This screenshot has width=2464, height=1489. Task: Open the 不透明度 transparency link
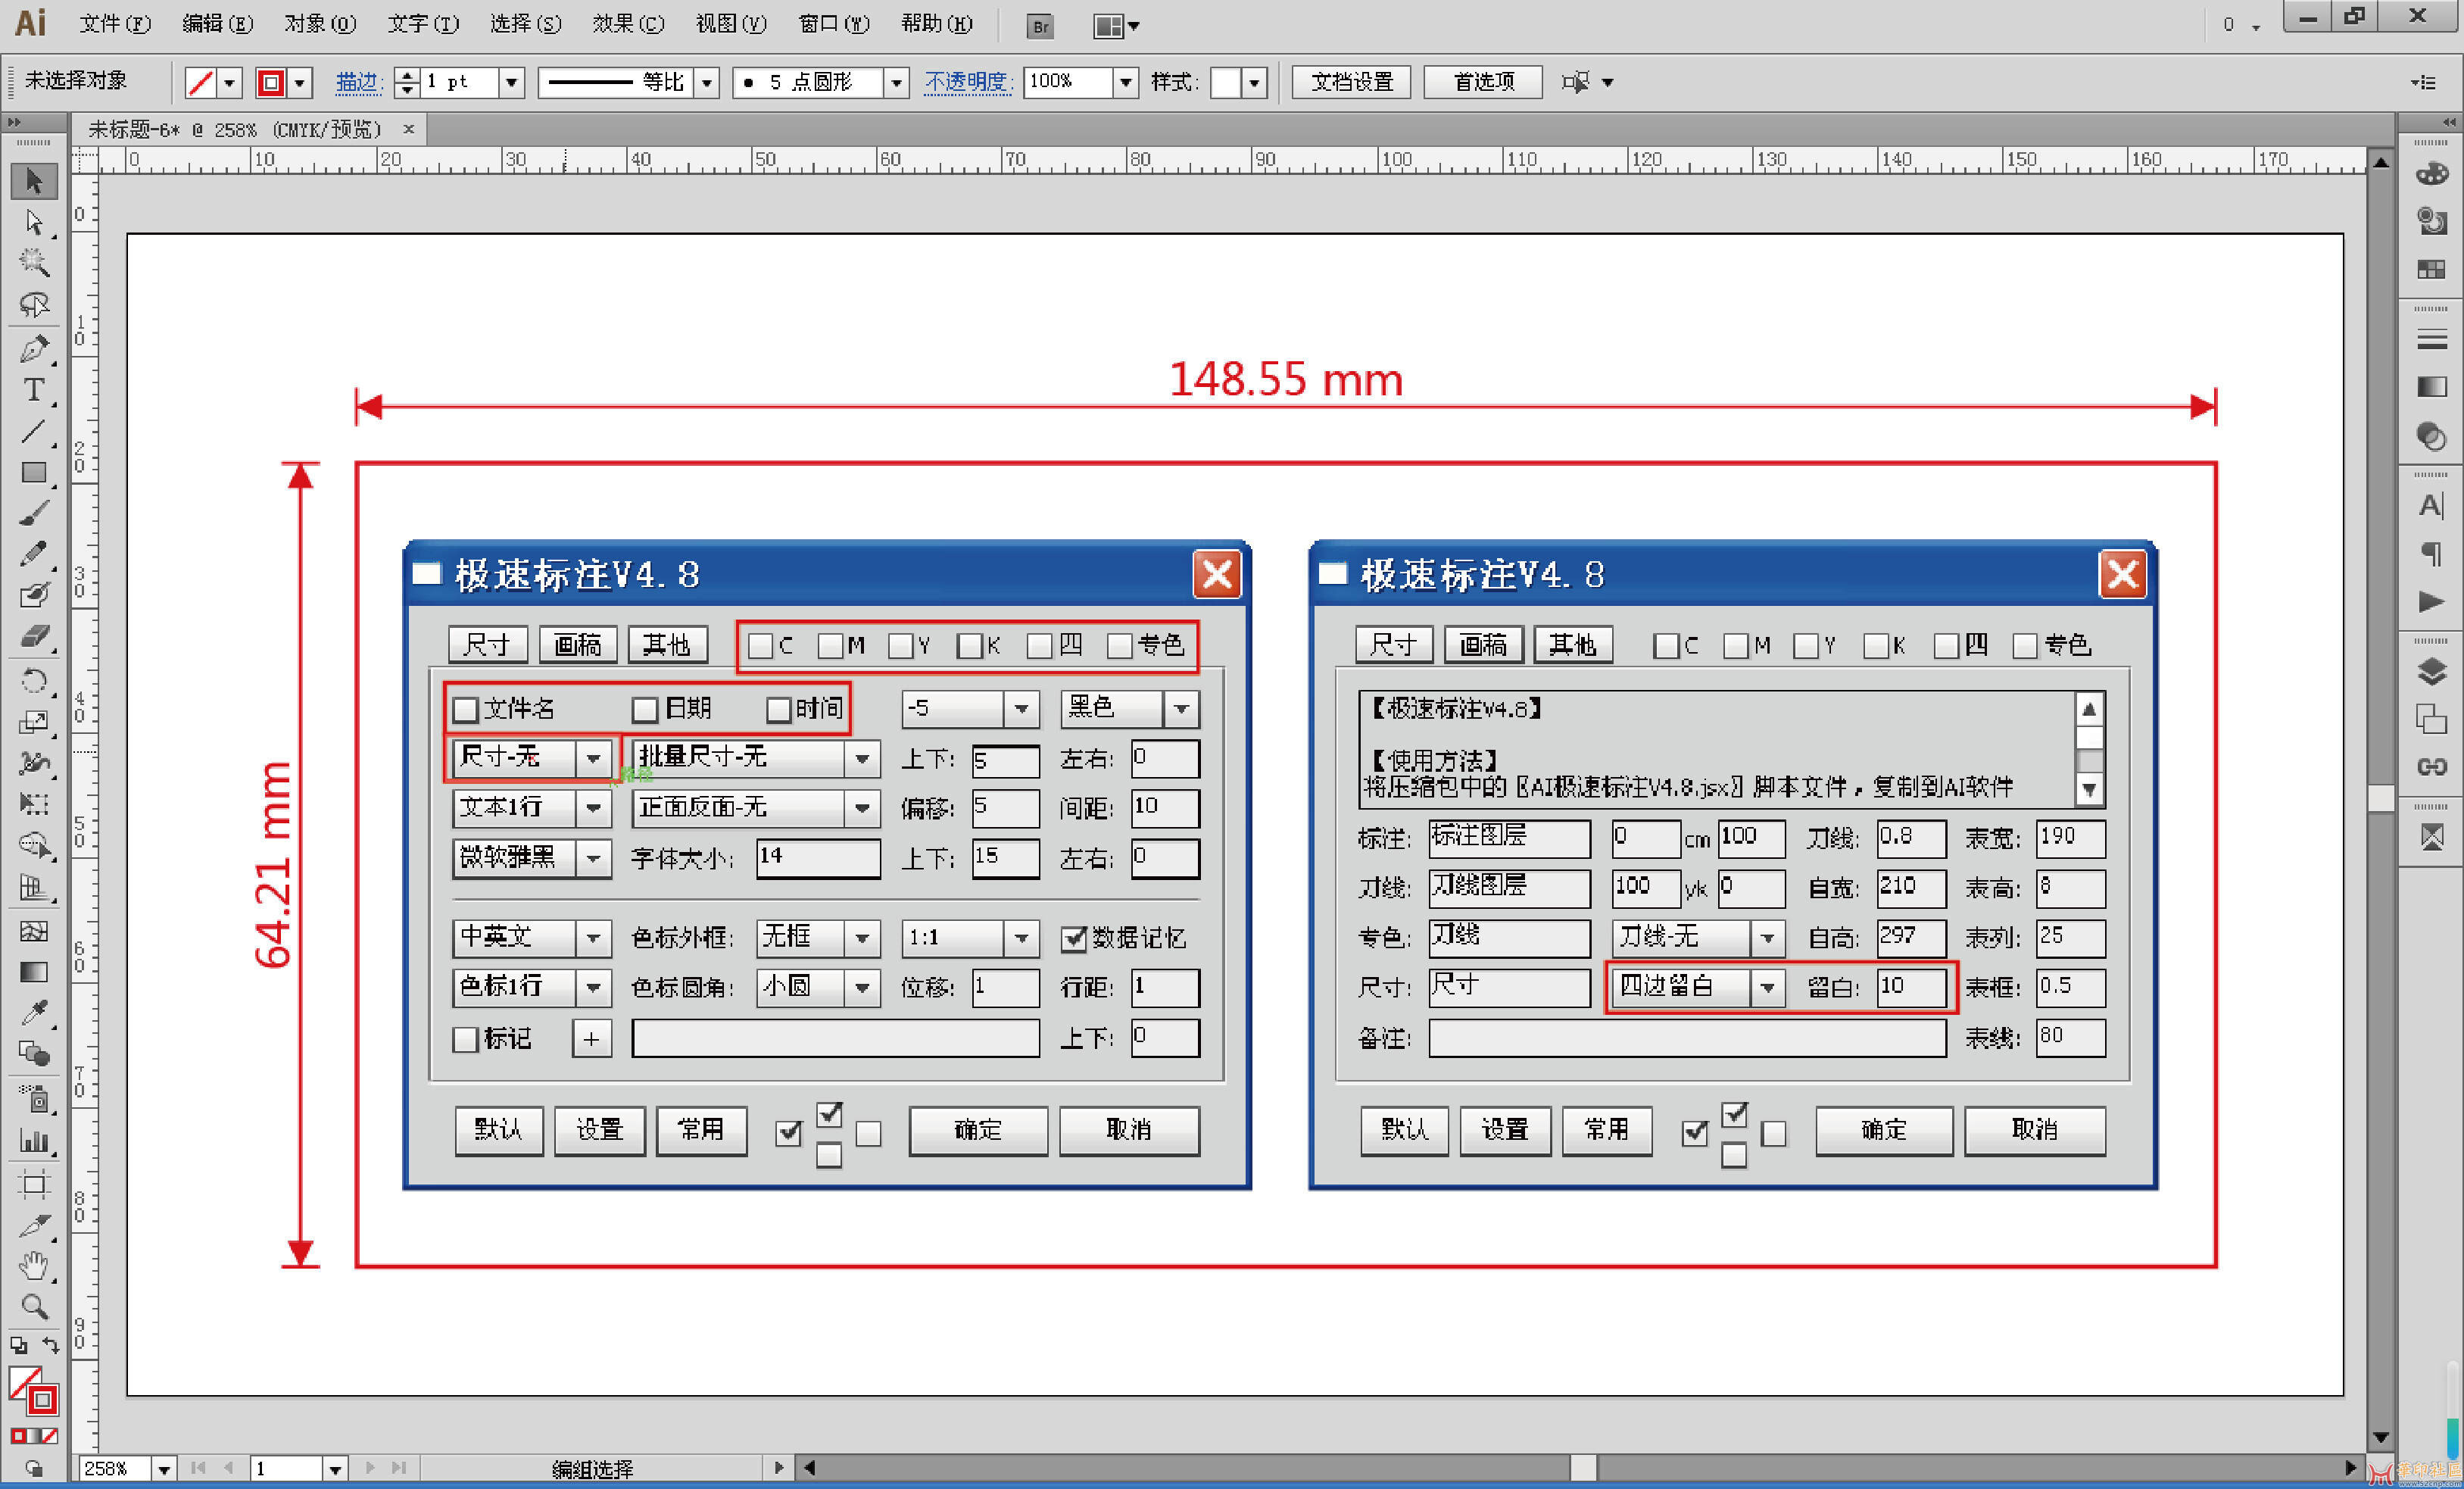tap(969, 82)
